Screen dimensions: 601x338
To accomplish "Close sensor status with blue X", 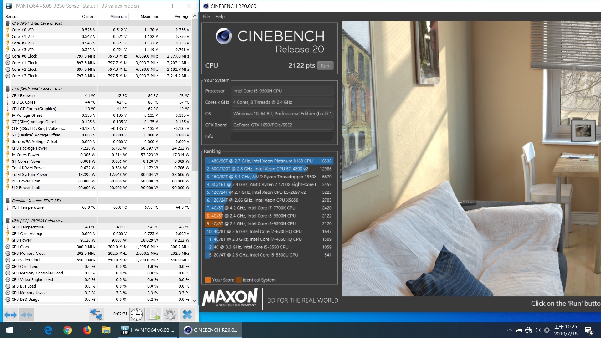I will pyautogui.click(x=187, y=315).
